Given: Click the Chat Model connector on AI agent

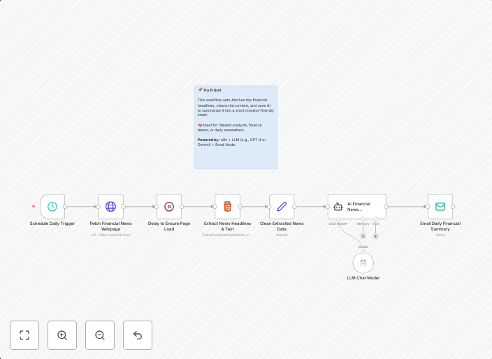Looking at the screenshot, I should click(x=338, y=219).
